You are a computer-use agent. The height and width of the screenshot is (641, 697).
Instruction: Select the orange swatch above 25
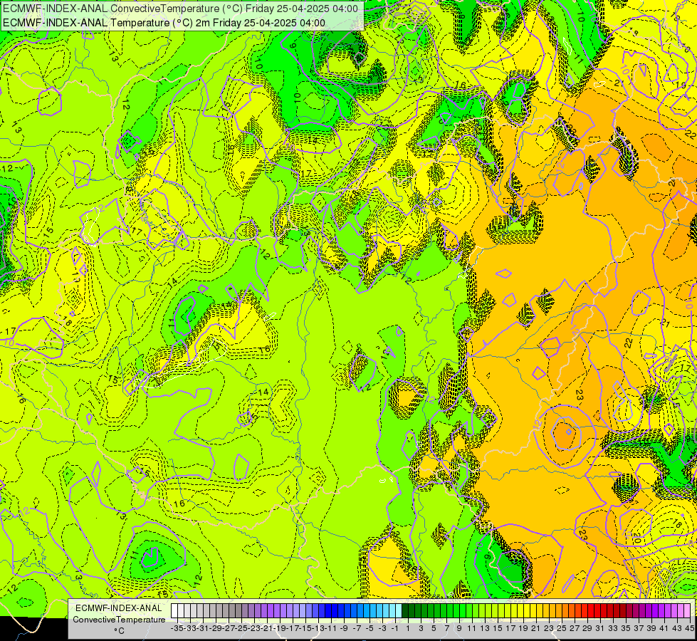click(558, 610)
